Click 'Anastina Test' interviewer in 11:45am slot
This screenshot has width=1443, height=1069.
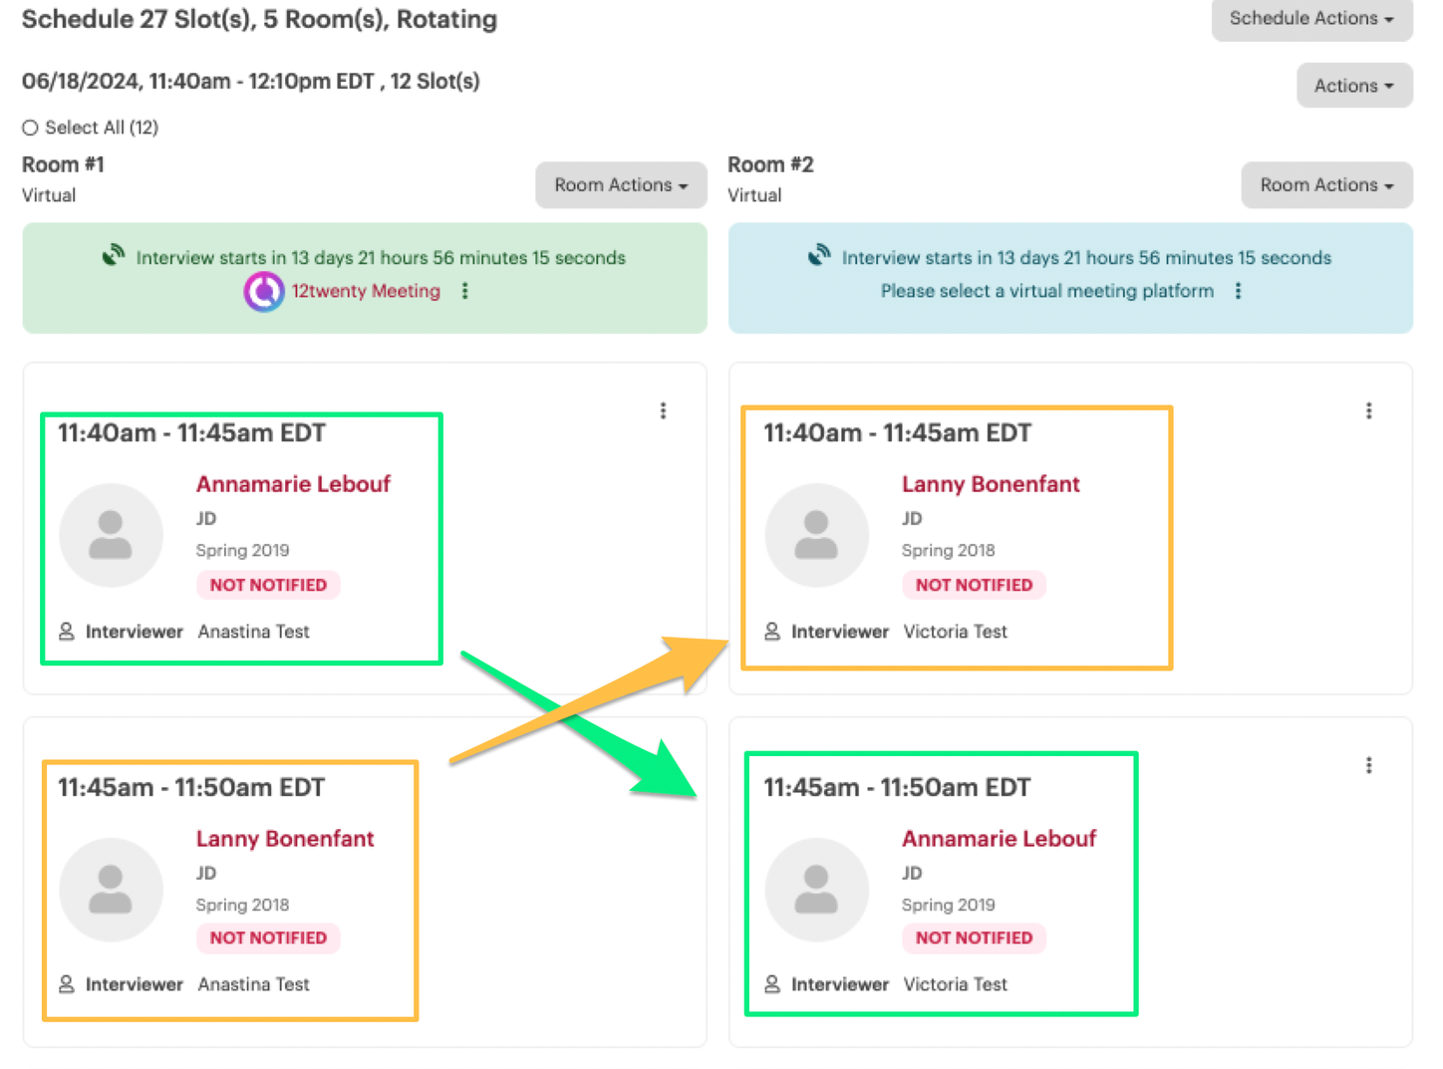[254, 984]
